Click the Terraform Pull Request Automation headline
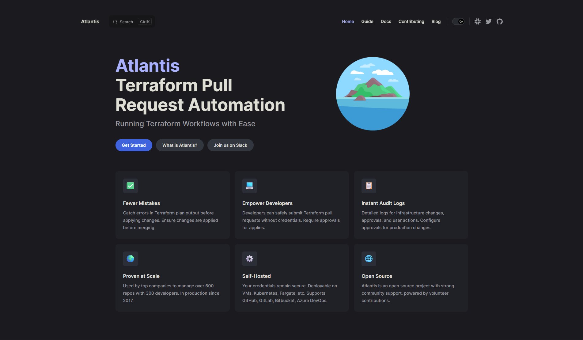The image size is (583, 340). tap(200, 95)
